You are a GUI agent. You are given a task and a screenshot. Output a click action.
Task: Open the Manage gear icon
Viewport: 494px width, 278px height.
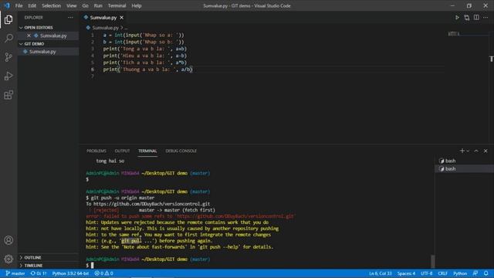tap(8, 259)
